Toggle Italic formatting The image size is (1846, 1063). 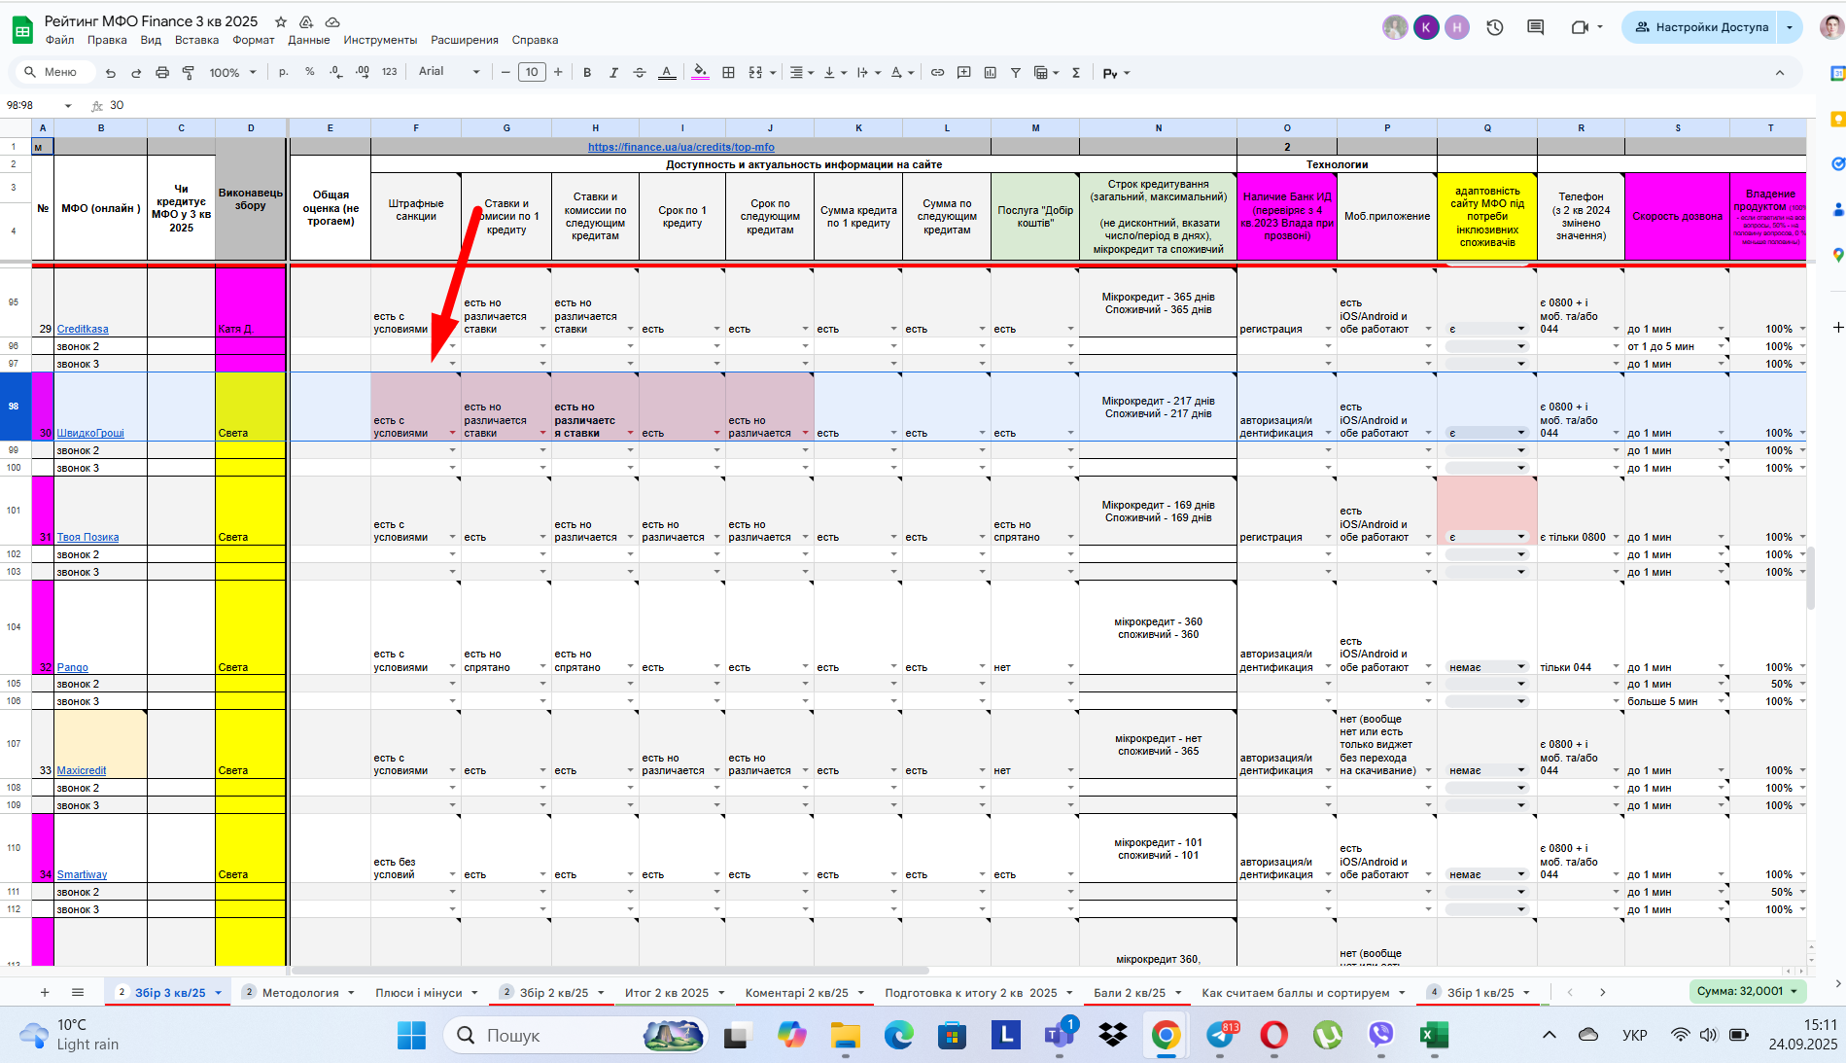613,73
